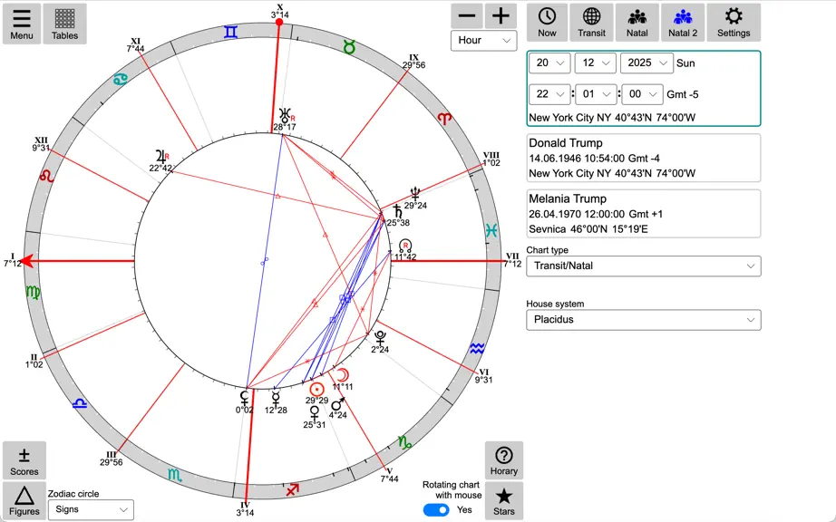Open the Tables grid button
836x522 pixels.
click(64, 24)
